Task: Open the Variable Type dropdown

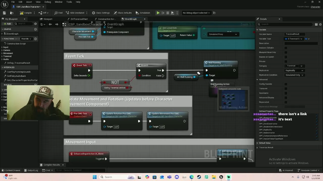Action: point(293,39)
